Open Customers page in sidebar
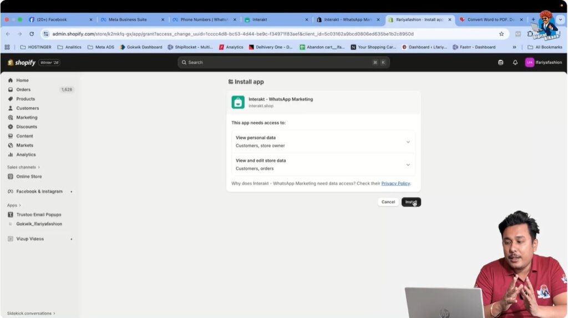Image resolution: width=568 pixels, height=318 pixels. [27, 108]
